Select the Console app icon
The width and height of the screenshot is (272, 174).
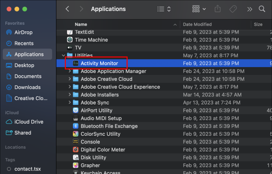pyautogui.click(x=76, y=142)
